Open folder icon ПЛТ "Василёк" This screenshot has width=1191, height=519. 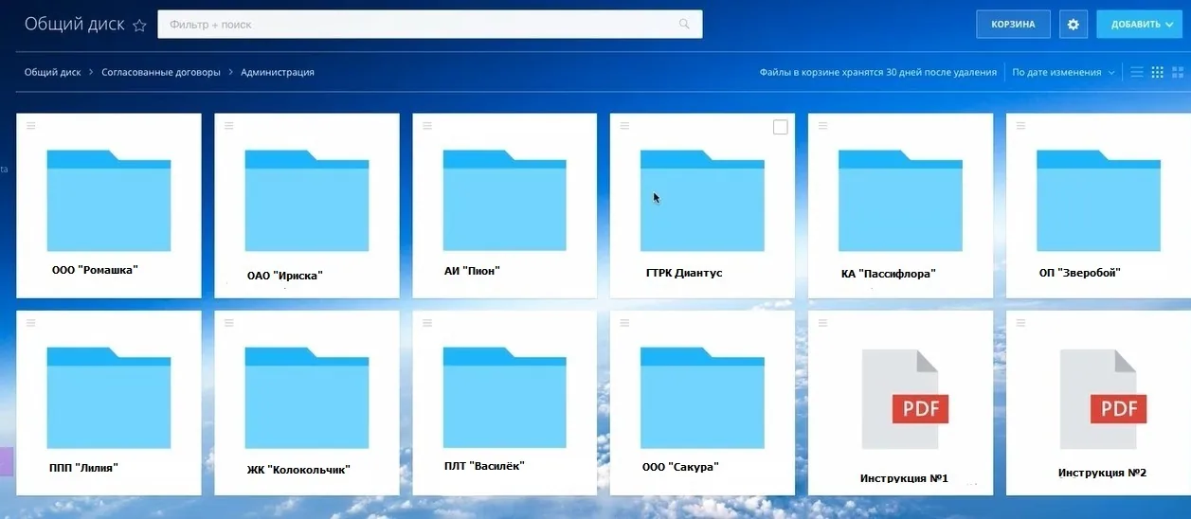click(x=505, y=398)
